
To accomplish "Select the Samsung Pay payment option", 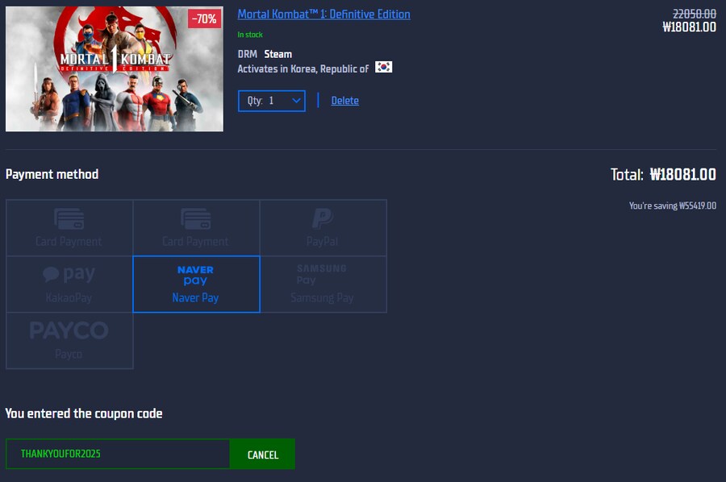I will click(x=323, y=284).
